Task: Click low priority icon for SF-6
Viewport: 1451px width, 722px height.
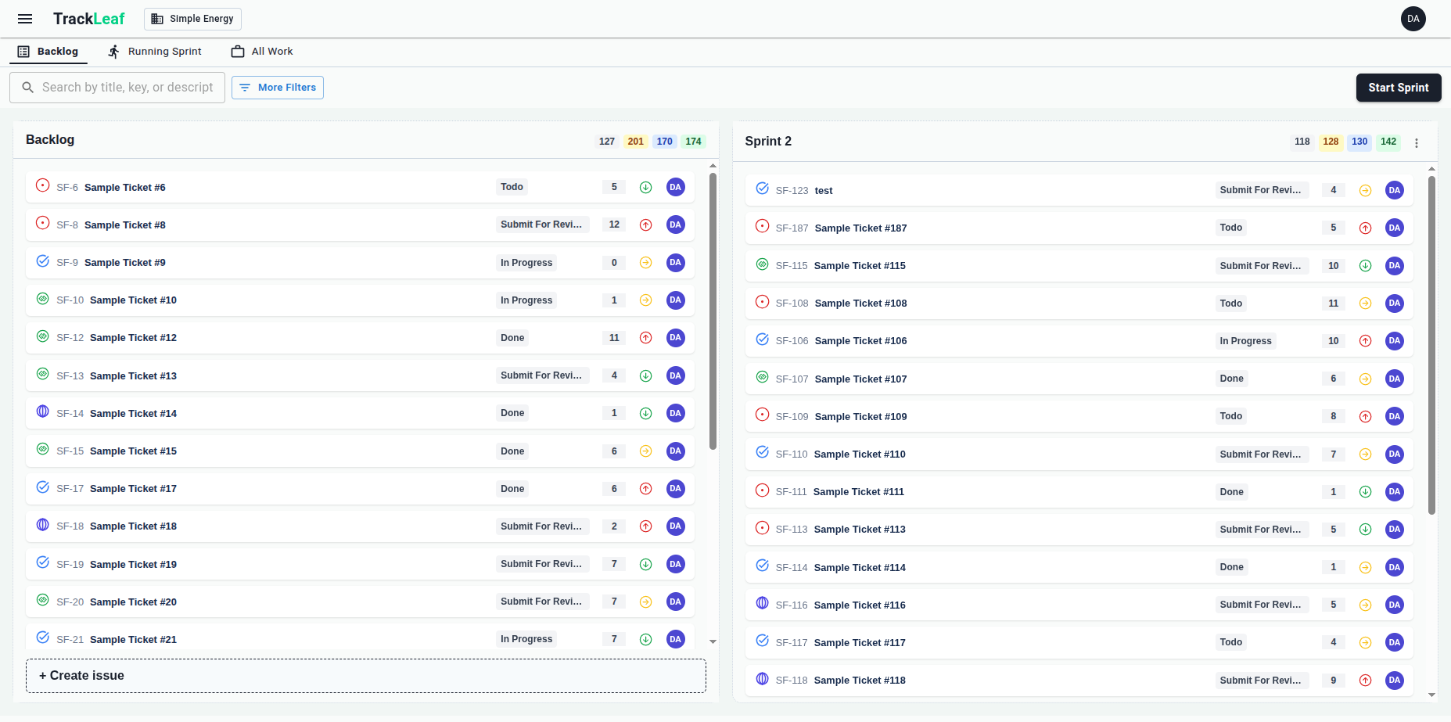Action: (646, 187)
